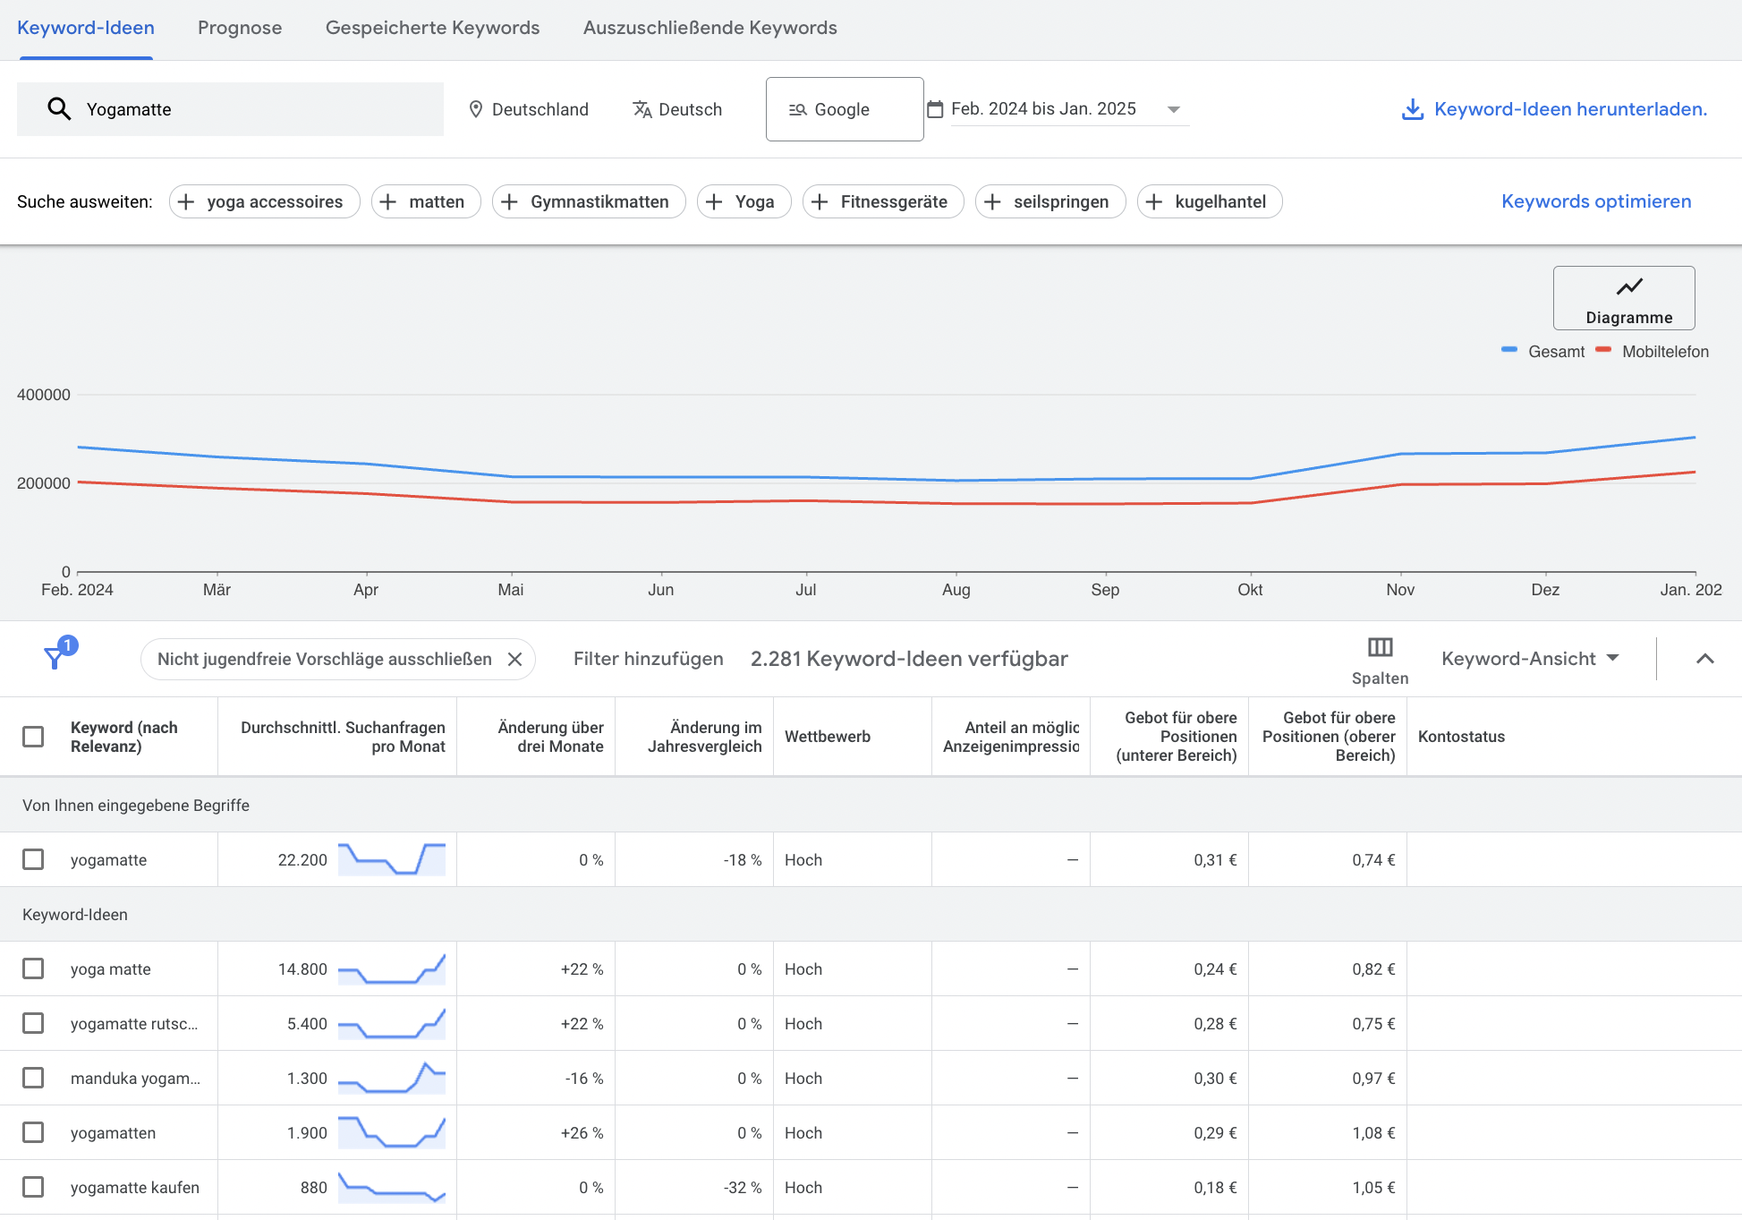
Task: Open the date range dropdown arrow
Action: tap(1174, 109)
